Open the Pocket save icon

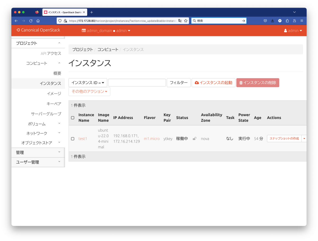[x=265, y=21]
